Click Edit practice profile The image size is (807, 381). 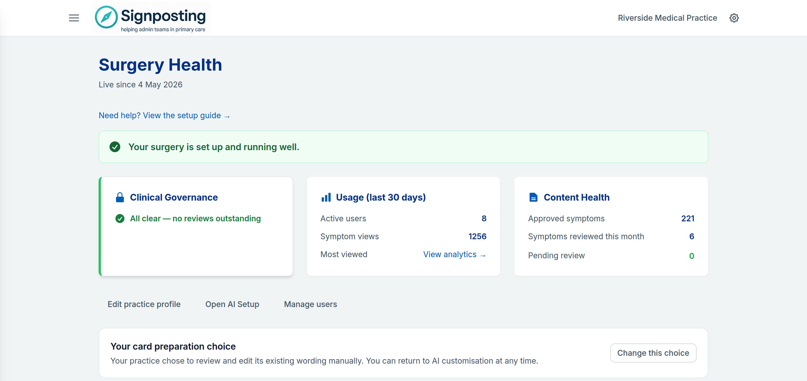[144, 304]
